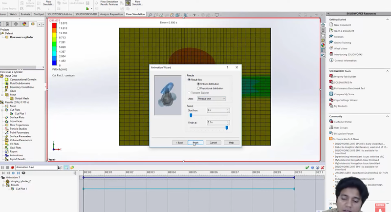Collapse Results node in animation tree
The image size is (391, 212).
pyautogui.click(x=3, y=185)
